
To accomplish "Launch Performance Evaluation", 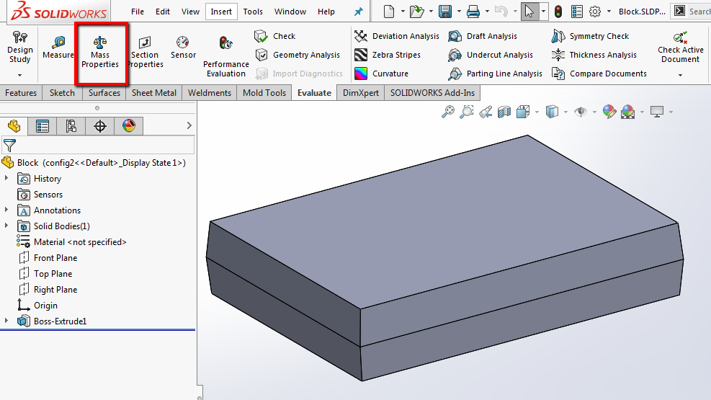I will [225, 57].
